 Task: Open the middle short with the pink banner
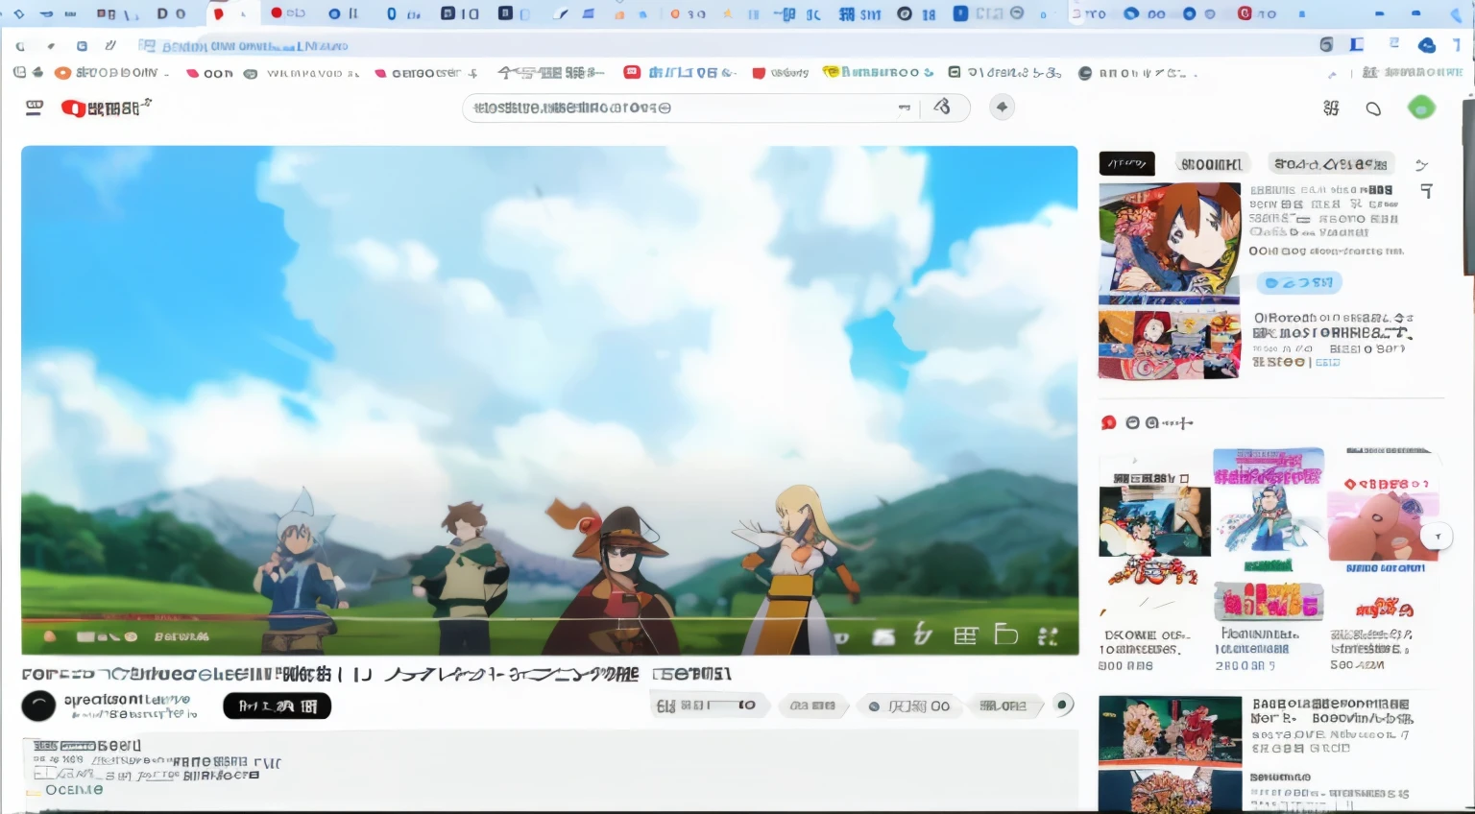1269,509
